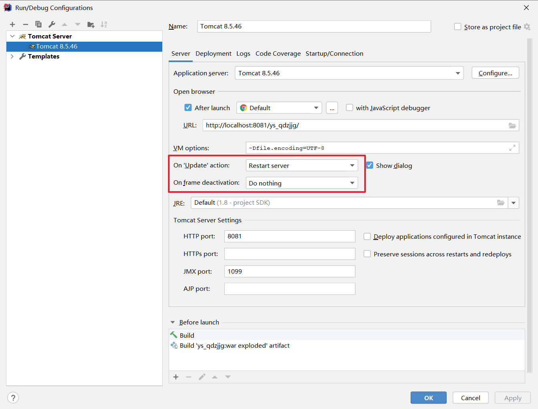The width and height of the screenshot is (538, 409).
Task: Switch to the Deployment tab
Action: (x=214, y=53)
